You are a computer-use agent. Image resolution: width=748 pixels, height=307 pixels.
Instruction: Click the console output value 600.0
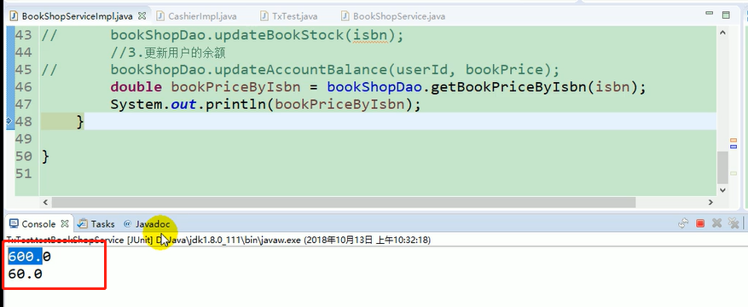tap(29, 257)
